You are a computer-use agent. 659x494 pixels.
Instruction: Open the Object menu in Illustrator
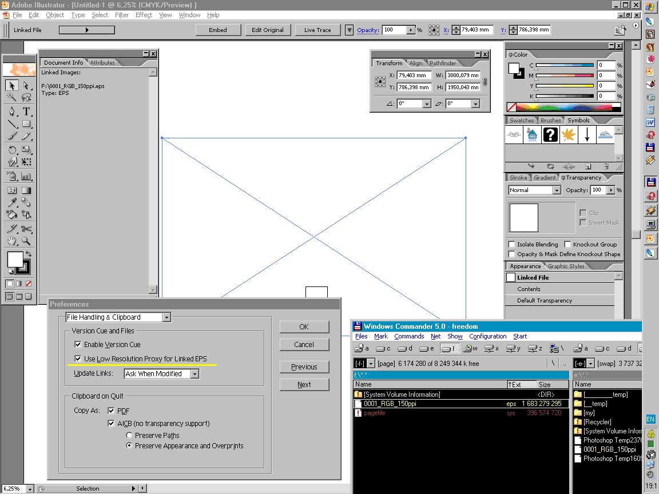tap(55, 15)
